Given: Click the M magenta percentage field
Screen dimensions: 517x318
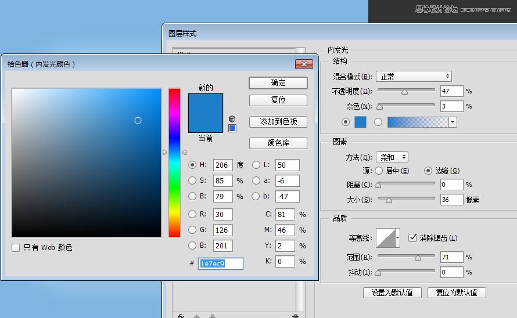Looking at the screenshot, I should 285,230.
